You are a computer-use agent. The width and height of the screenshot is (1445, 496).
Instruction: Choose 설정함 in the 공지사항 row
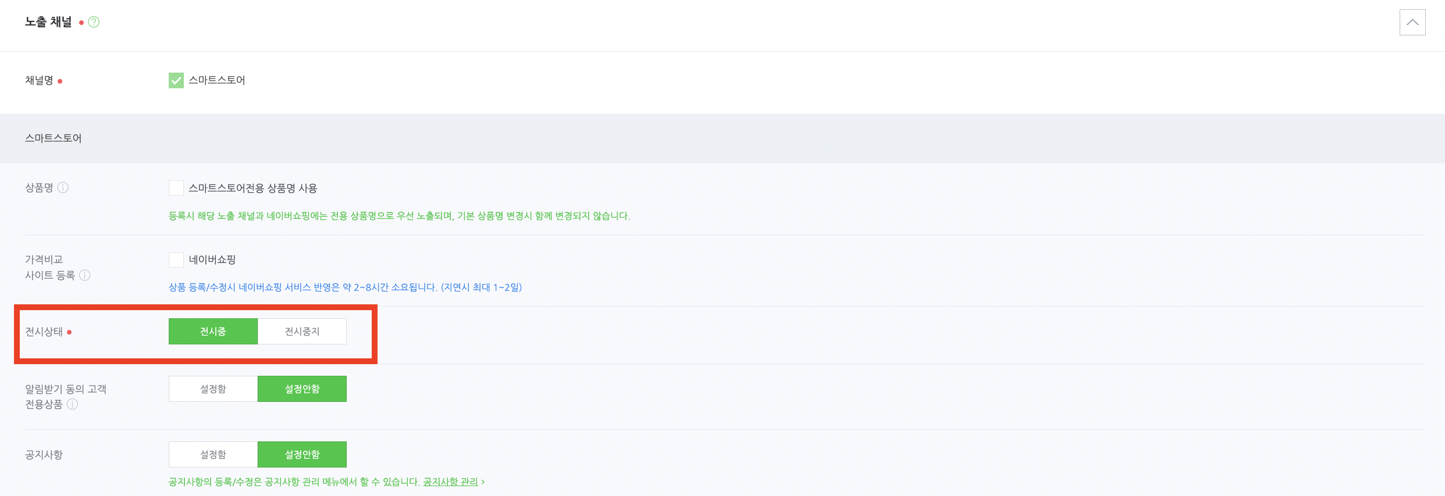click(213, 454)
